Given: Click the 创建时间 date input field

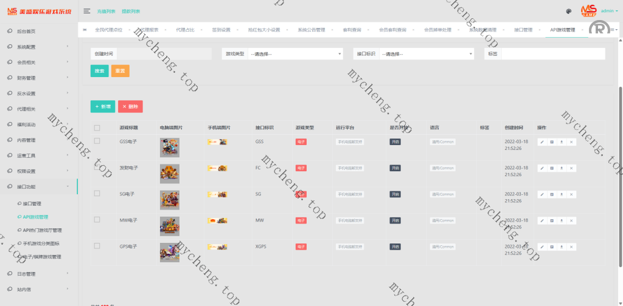Looking at the screenshot, I should 163,54.
